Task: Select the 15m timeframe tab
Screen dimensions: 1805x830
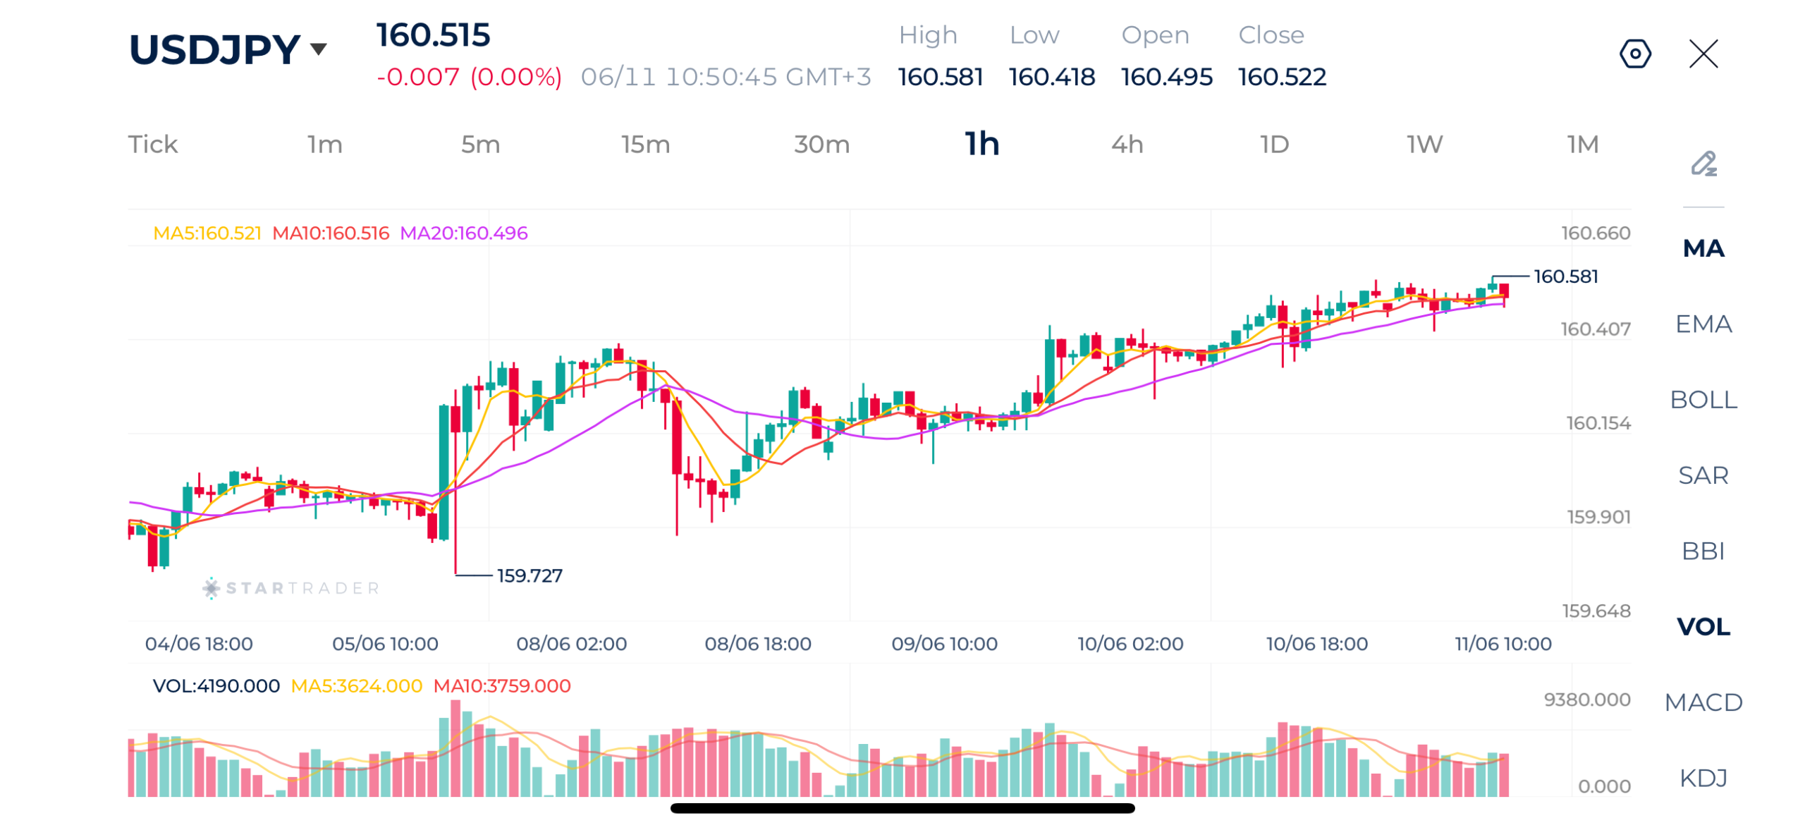Action: (x=645, y=145)
